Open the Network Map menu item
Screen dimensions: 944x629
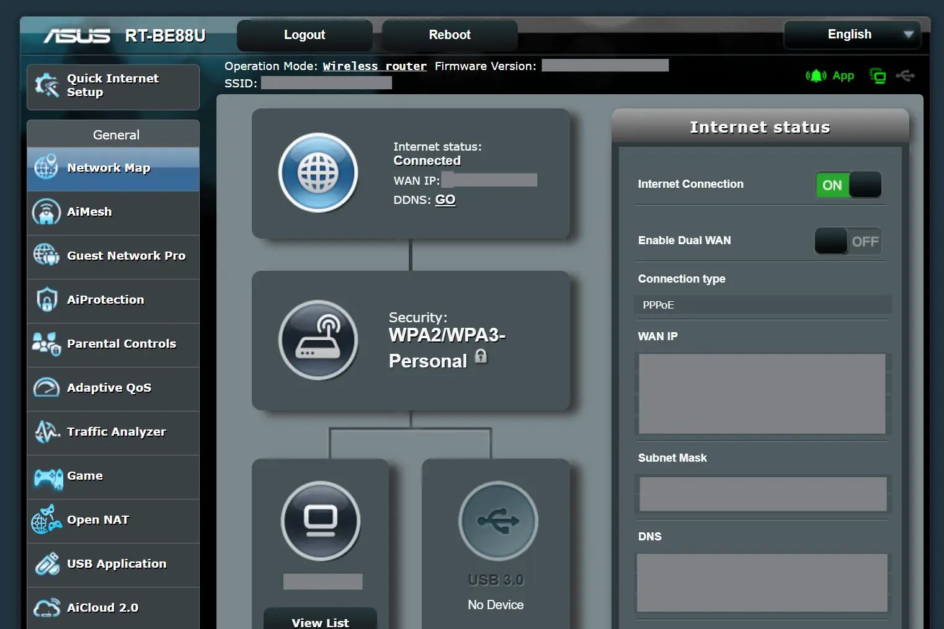[x=114, y=168]
